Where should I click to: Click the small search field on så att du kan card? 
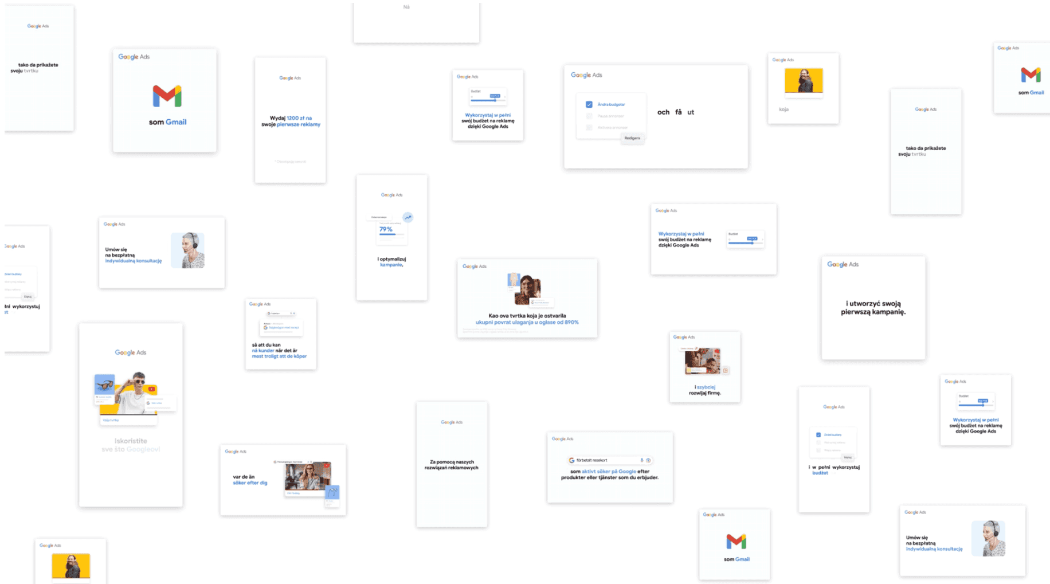click(x=281, y=313)
